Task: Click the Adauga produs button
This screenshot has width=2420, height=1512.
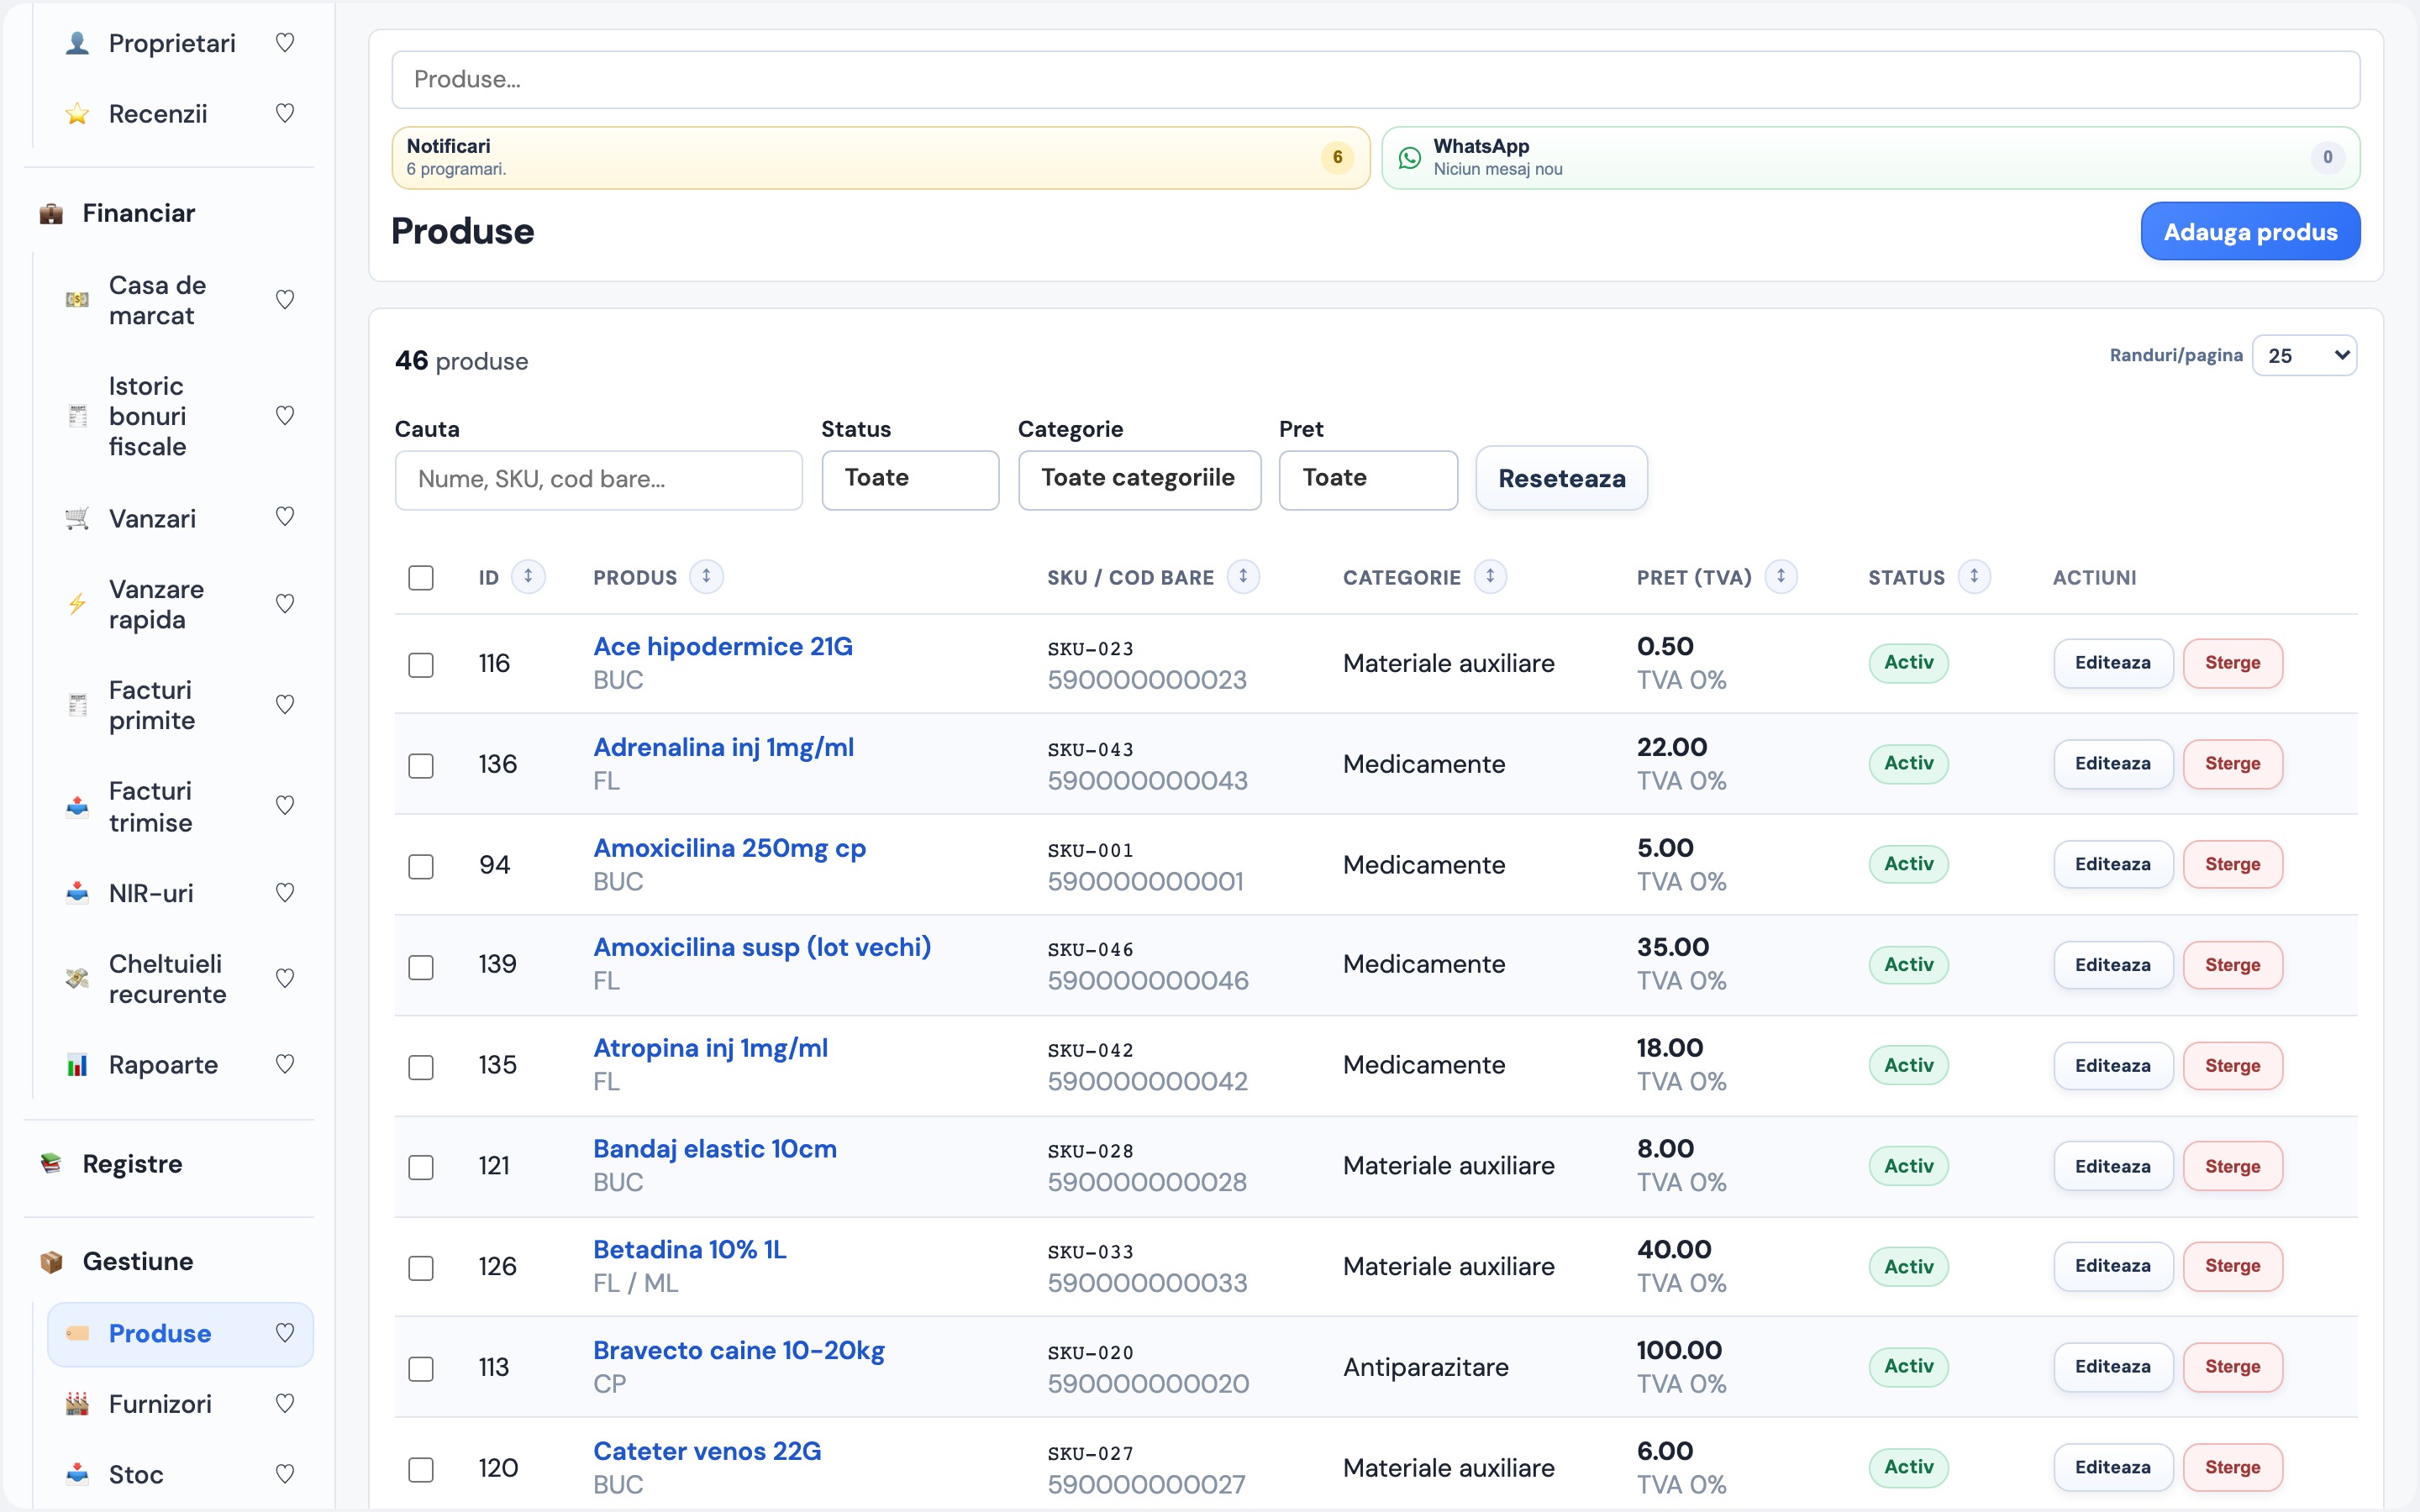Action: [x=2250, y=232]
